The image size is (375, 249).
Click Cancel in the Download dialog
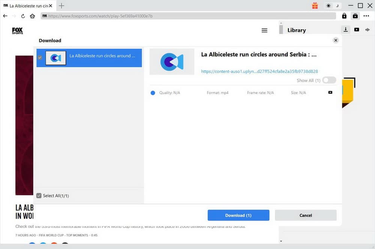pyautogui.click(x=306, y=215)
